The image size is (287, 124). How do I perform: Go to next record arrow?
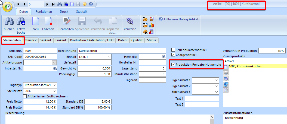[x=48, y=4]
